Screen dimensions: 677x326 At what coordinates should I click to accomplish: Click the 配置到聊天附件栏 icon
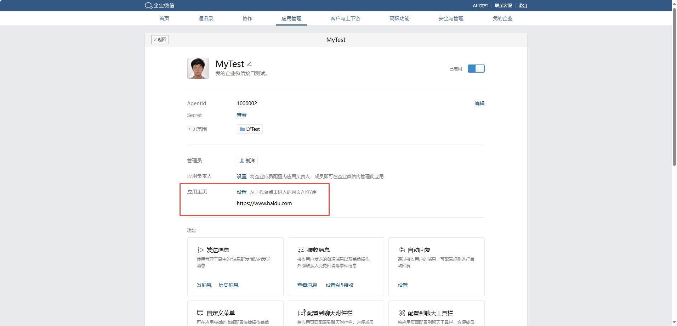coord(301,313)
